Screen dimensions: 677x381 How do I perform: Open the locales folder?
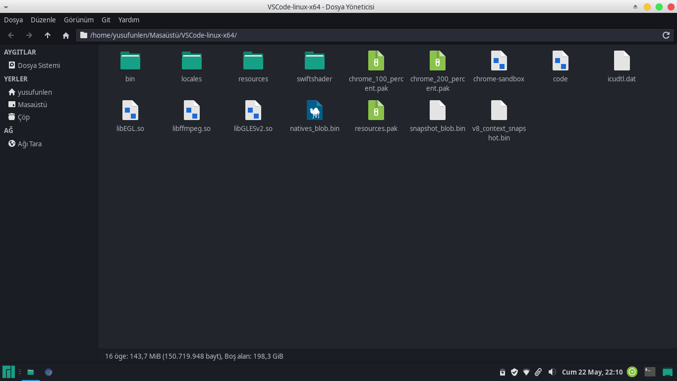tap(192, 61)
